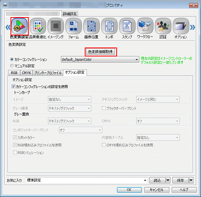Toggle カラーコンフィグレーションの設定を使用 checkbox
The image size is (201, 197).
[x=13, y=86]
